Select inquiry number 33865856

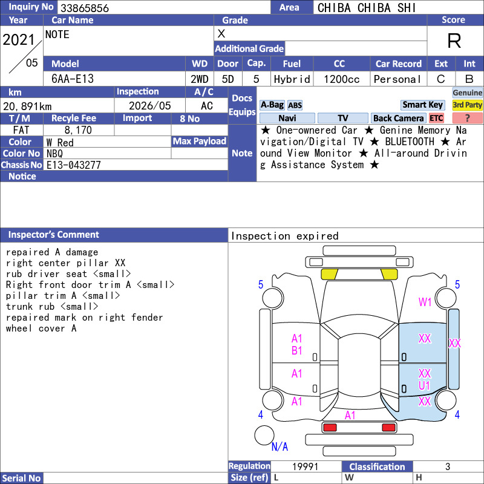(x=85, y=8)
